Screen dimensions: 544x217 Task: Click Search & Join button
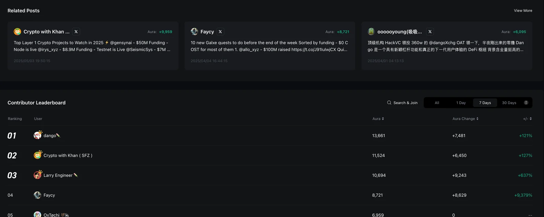click(x=402, y=103)
